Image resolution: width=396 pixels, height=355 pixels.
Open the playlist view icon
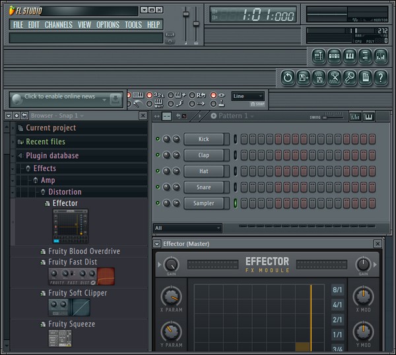pos(319,57)
